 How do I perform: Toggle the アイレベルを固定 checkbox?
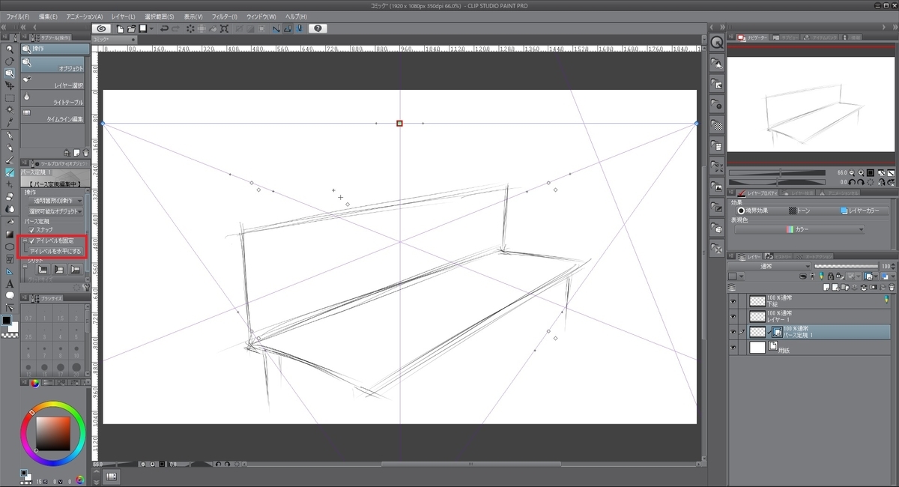tap(31, 241)
